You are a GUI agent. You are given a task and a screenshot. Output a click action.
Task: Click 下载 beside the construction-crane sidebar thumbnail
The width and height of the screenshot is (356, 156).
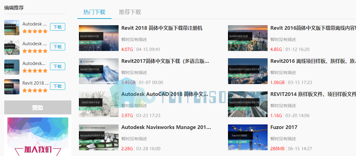coord(57,27)
